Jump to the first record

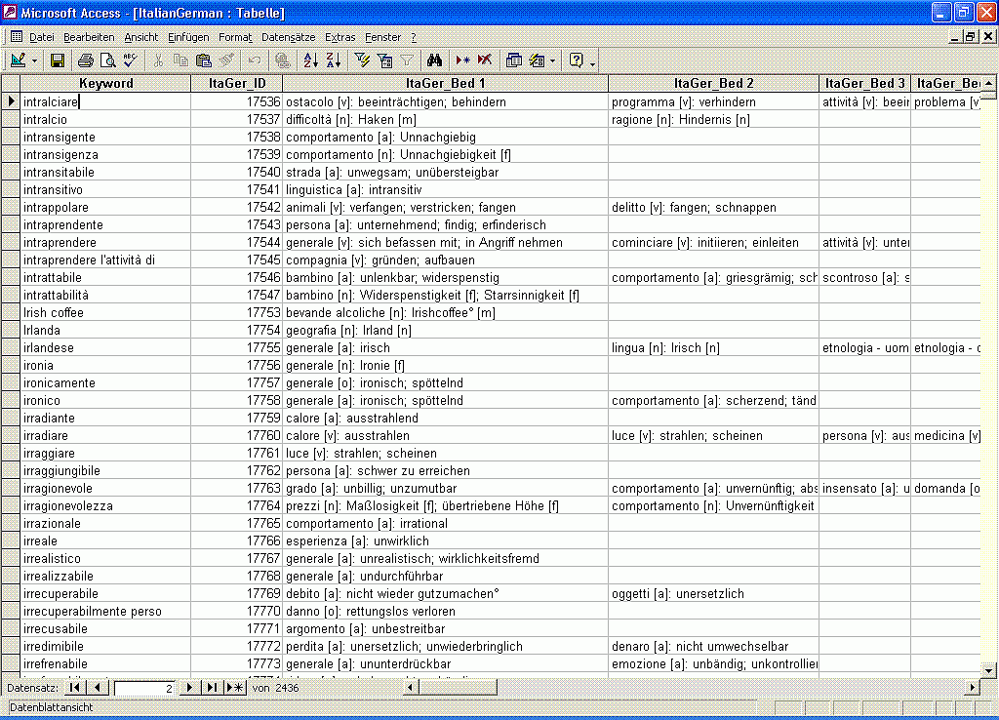click(74, 688)
